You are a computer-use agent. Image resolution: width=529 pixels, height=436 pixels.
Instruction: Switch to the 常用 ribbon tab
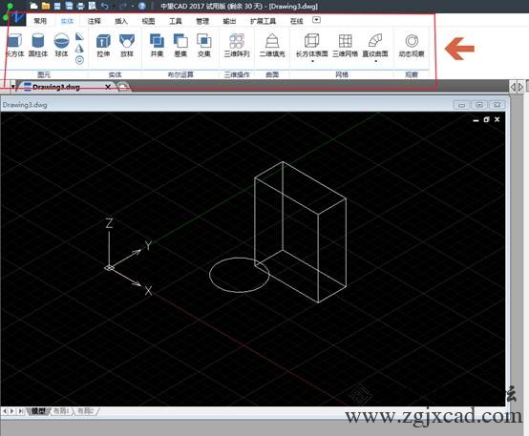coord(40,21)
